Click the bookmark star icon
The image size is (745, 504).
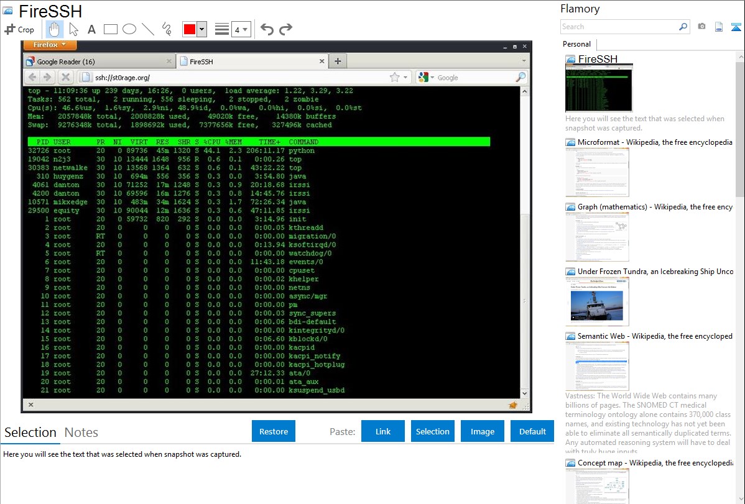click(x=394, y=77)
